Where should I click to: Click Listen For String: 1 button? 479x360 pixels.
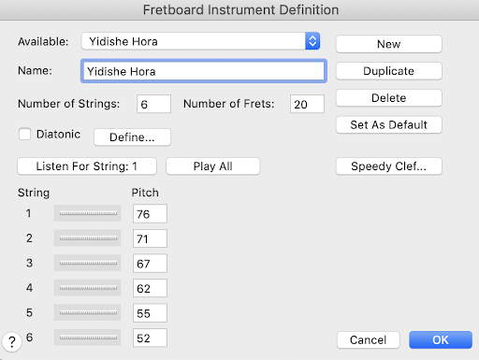coord(87,166)
